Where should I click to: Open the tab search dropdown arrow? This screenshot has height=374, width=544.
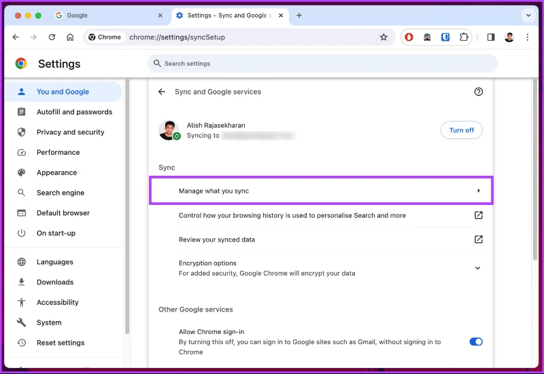coord(528,15)
